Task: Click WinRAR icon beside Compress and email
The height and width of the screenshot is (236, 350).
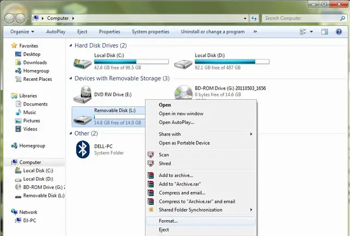Action: [151, 193]
